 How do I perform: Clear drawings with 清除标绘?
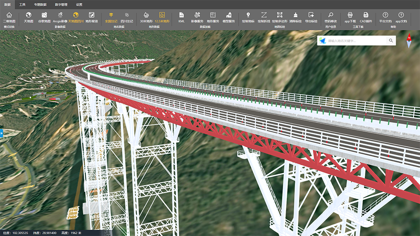[x=295, y=17]
